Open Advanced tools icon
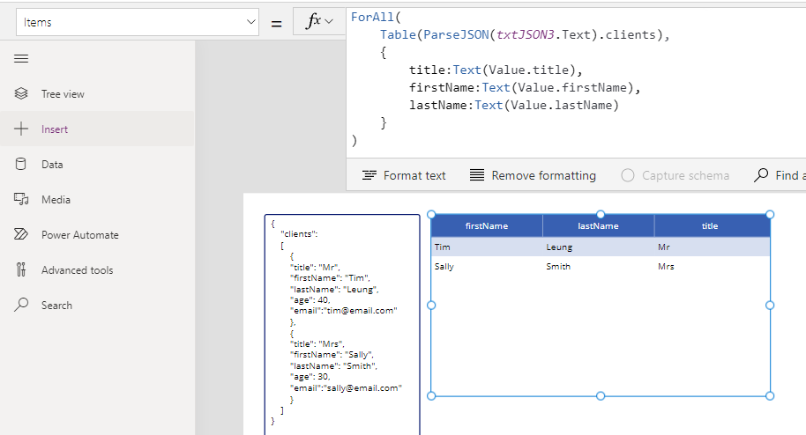The height and width of the screenshot is (435, 806). pos(21,269)
